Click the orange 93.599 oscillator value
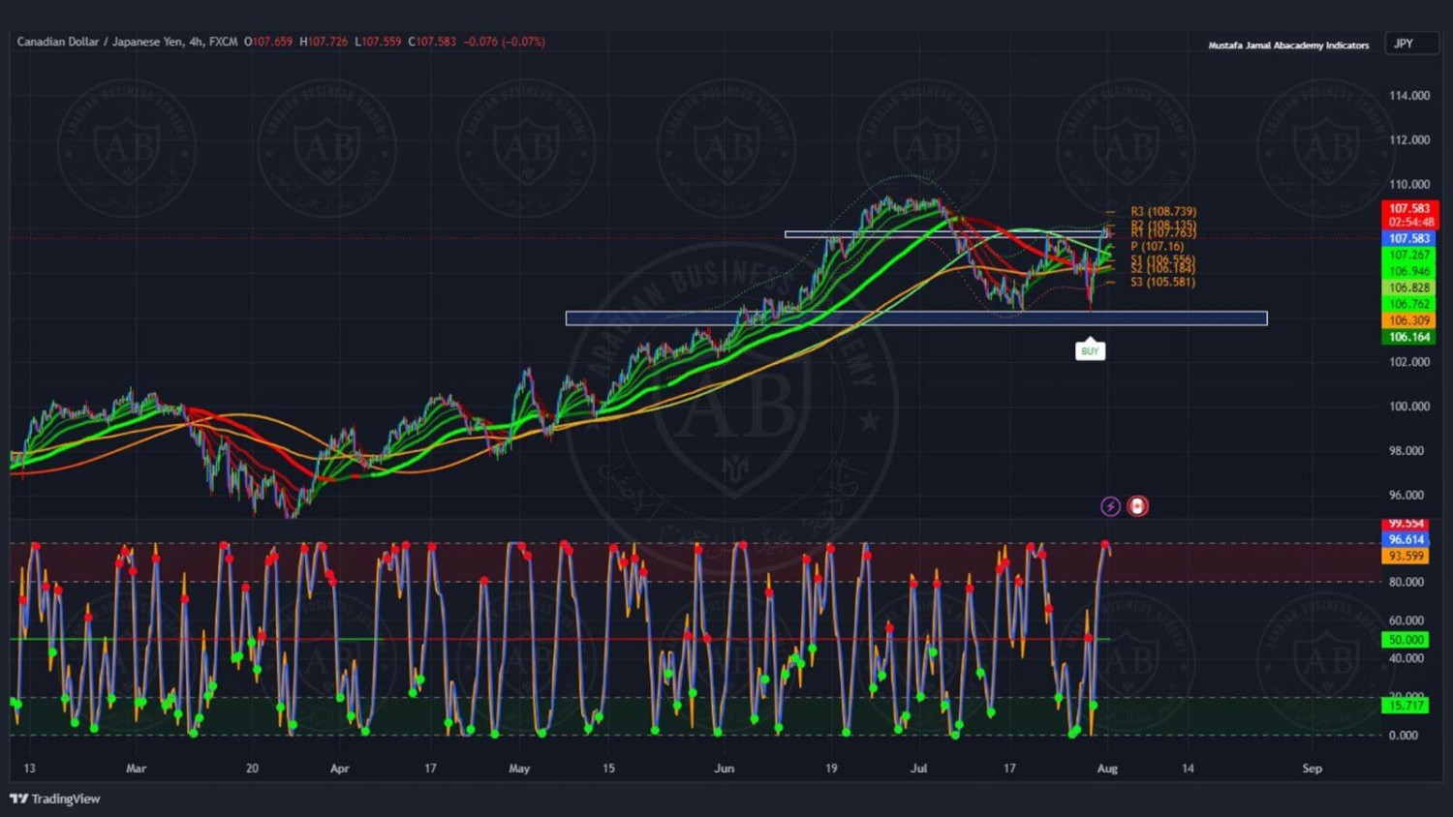 coord(1406,556)
